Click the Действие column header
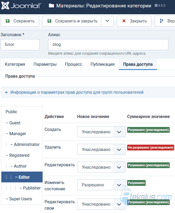Viewport: 175px width, 213px height. [54, 117]
